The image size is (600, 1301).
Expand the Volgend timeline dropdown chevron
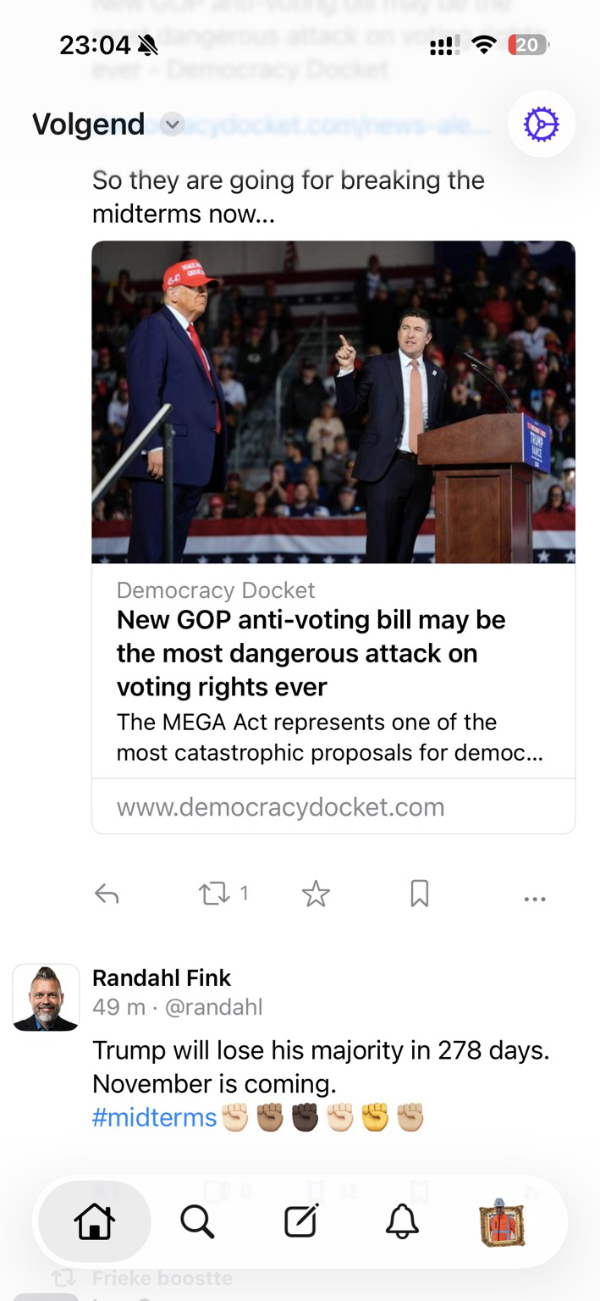172,125
